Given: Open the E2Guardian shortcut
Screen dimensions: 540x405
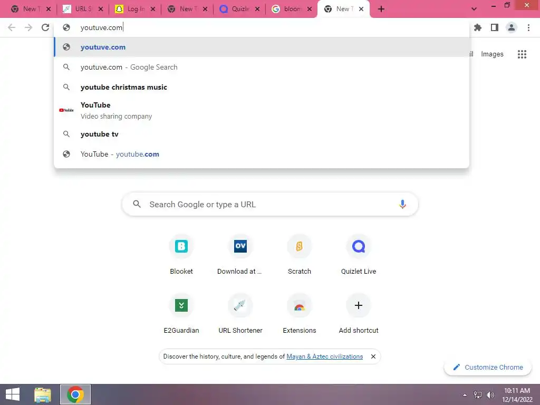Looking at the screenshot, I should pos(181,314).
